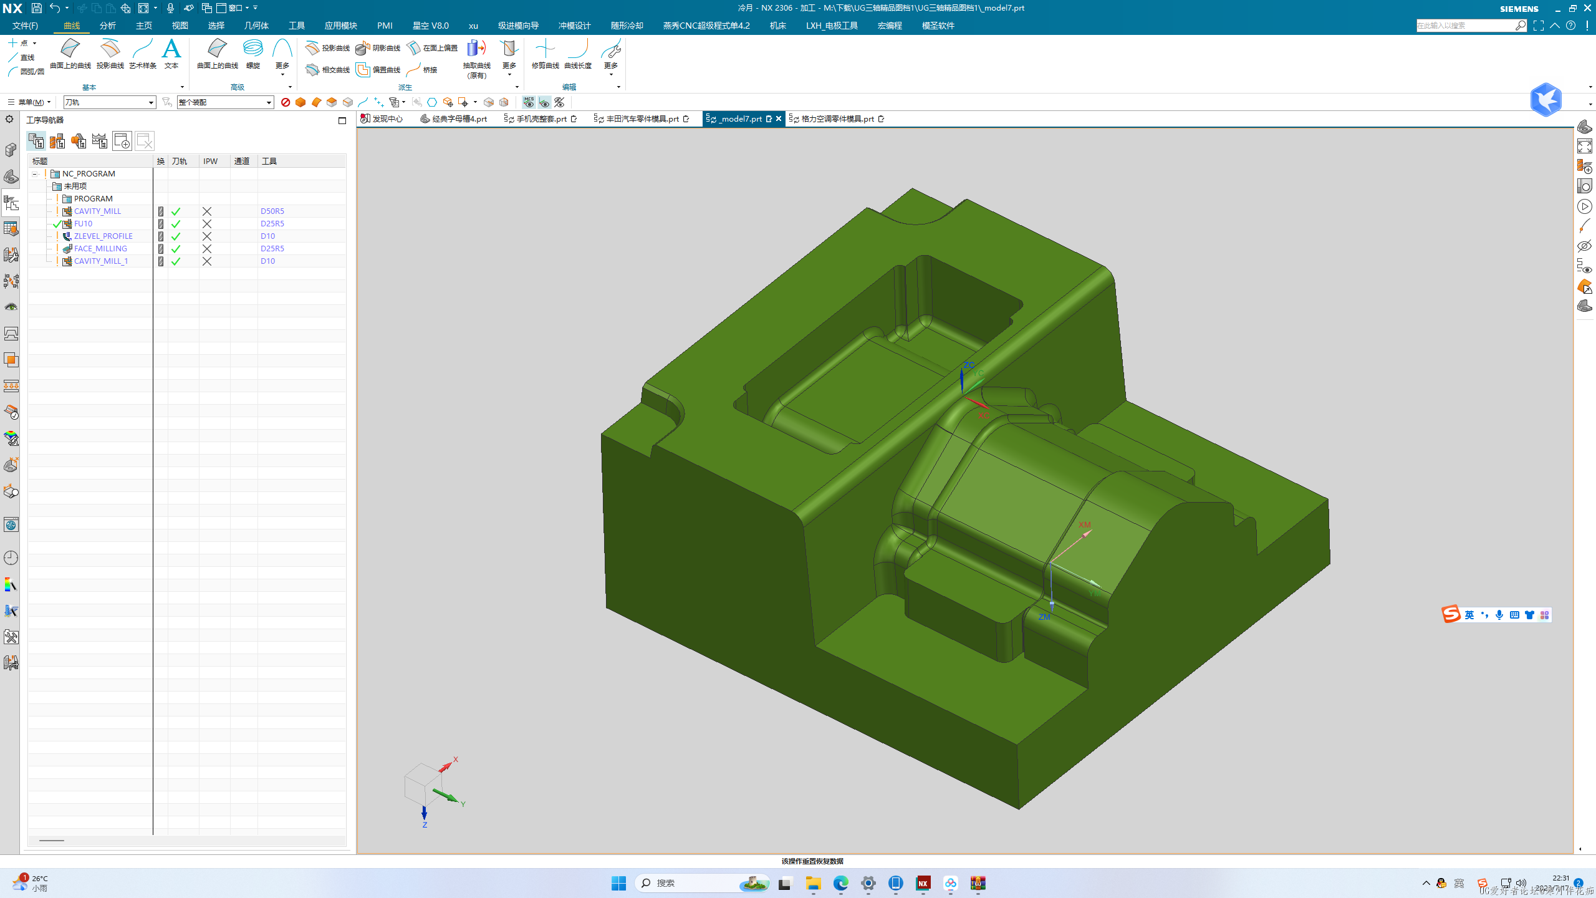Switch to the 应用模块 ribbon tab
Image resolution: width=1596 pixels, height=898 pixels.
341,26
